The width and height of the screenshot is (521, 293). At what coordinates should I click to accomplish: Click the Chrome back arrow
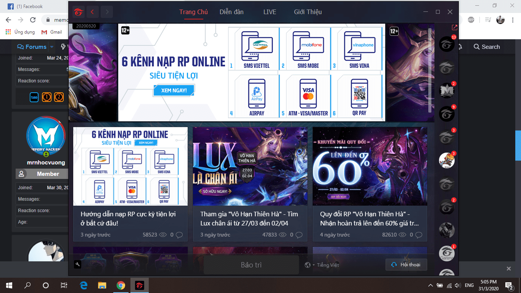8,20
